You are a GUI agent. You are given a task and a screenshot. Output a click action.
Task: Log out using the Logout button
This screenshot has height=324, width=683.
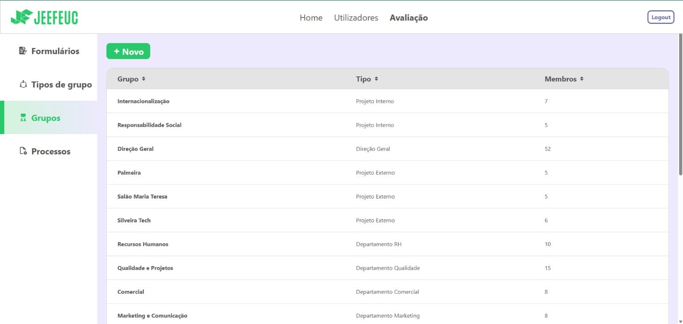tap(660, 18)
